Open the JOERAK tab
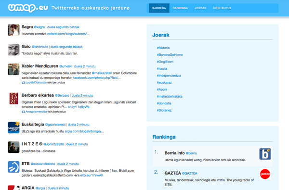289x190 pixels. [200, 8]
